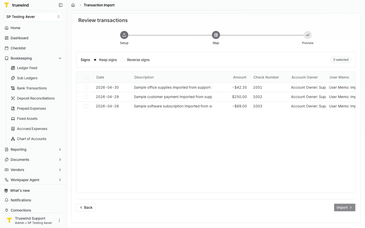The image size is (365, 228).
Task: Click the Map step table icon
Action: [x=216, y=35]
